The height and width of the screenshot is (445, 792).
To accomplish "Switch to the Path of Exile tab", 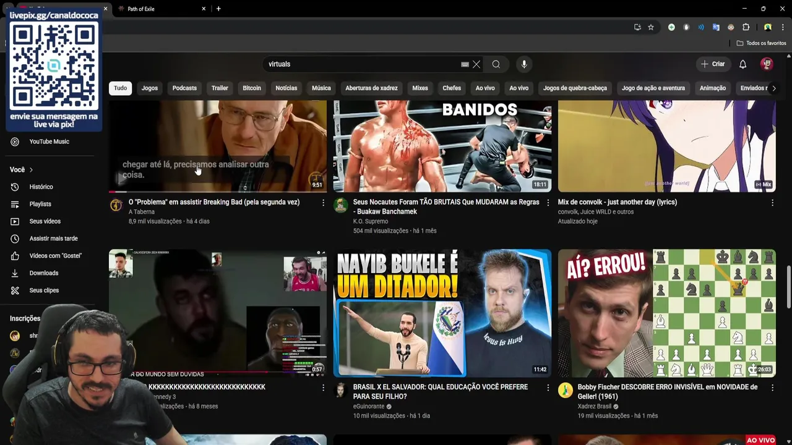I will (x=161, y=9).
